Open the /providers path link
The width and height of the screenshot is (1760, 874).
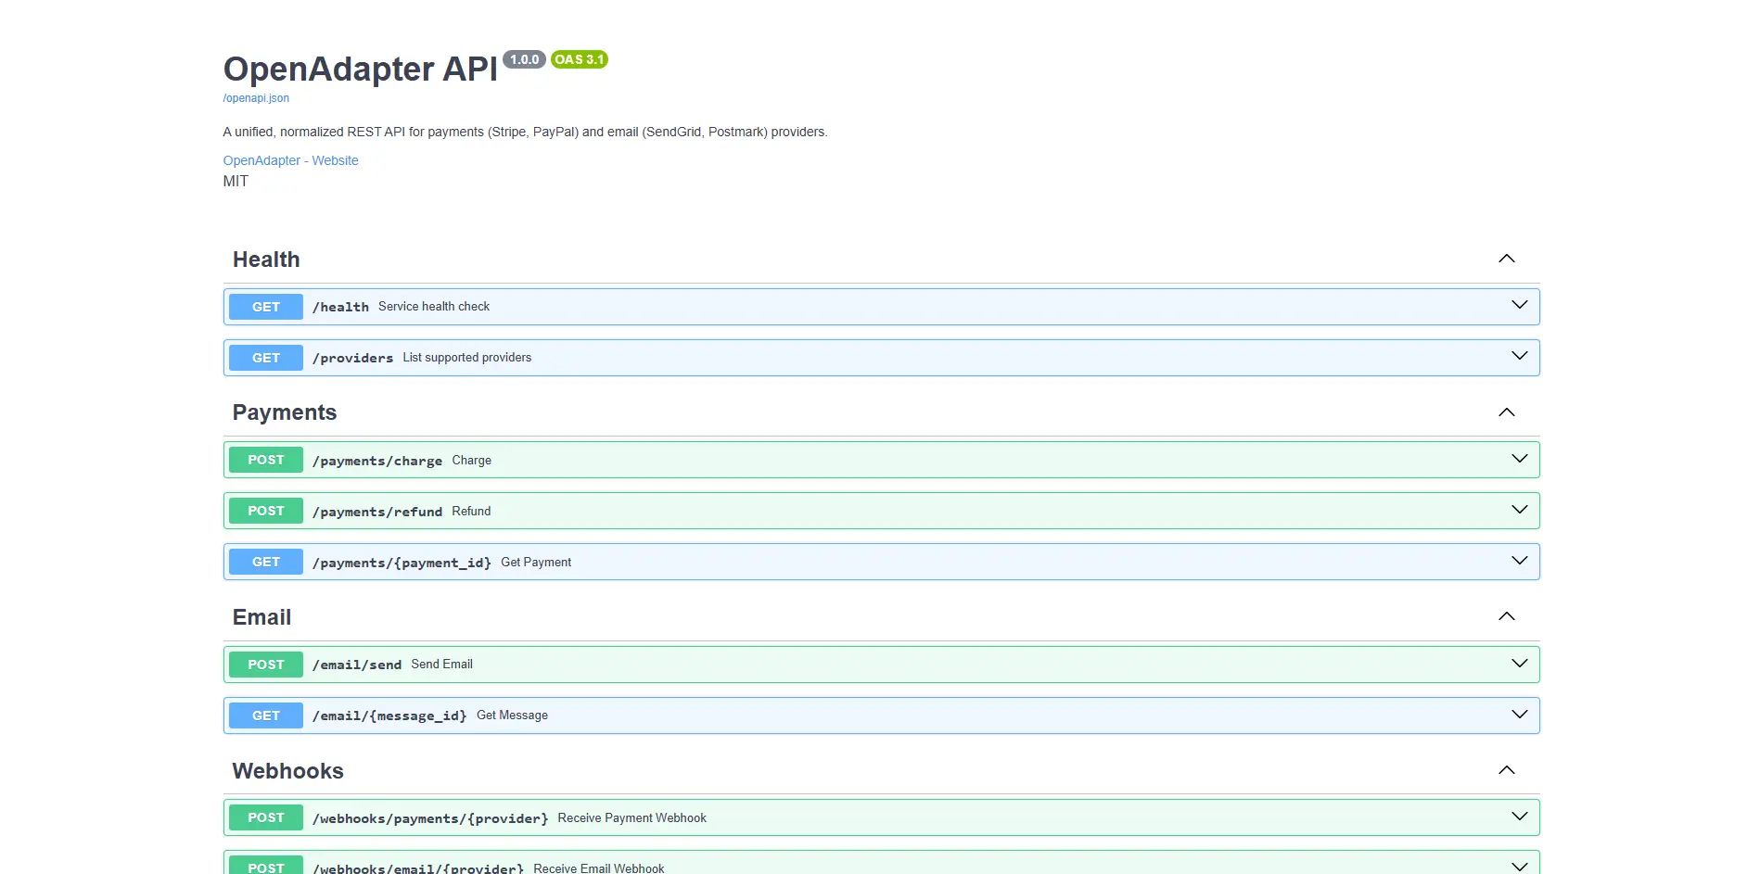pos(352,358)
